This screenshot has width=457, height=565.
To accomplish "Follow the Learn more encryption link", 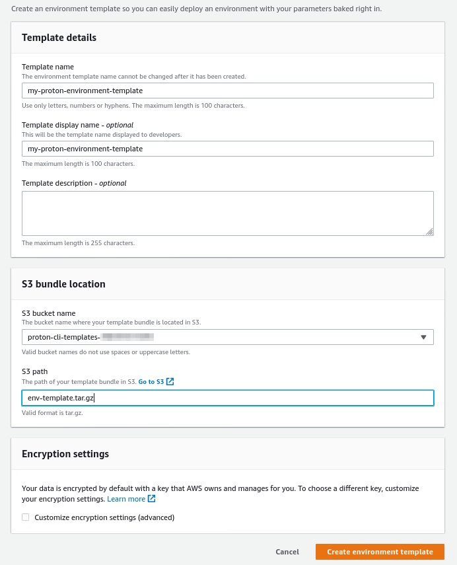I will click(126, 498).
